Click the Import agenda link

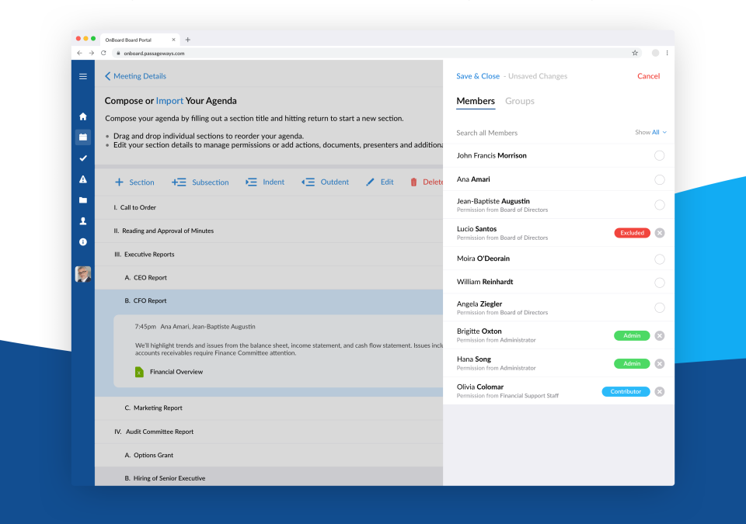[x=169, y=101]
